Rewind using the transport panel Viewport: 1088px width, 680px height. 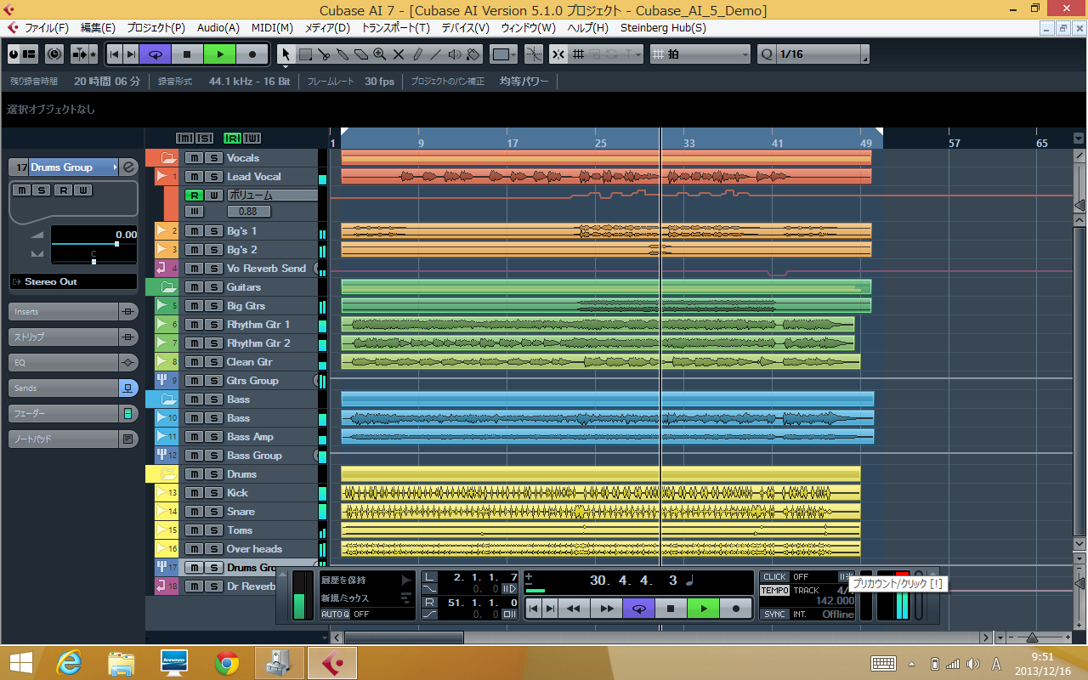(x=574, y=609)
